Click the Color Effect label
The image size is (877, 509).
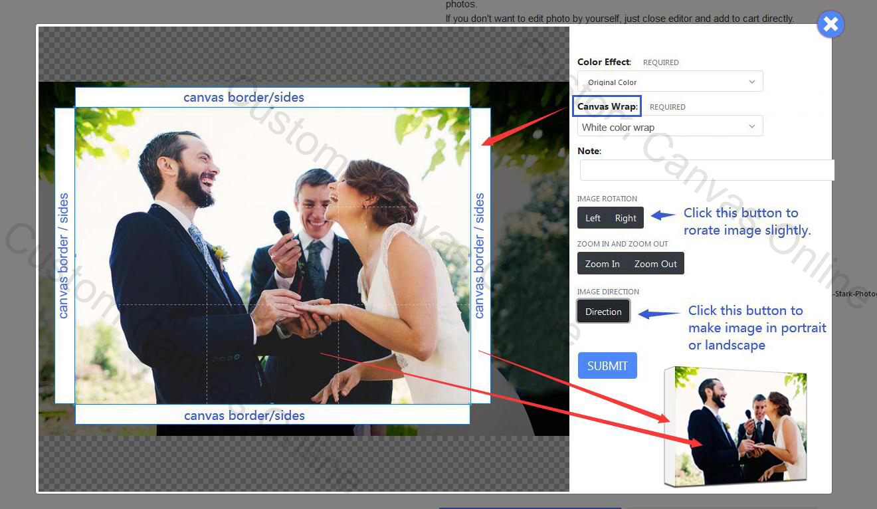[604, 62]
